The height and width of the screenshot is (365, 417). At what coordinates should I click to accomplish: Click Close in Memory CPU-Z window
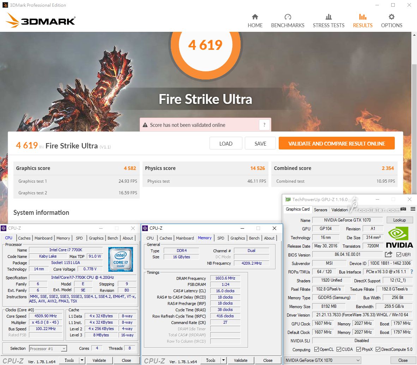pyautogui.click(x=267, y=360)
